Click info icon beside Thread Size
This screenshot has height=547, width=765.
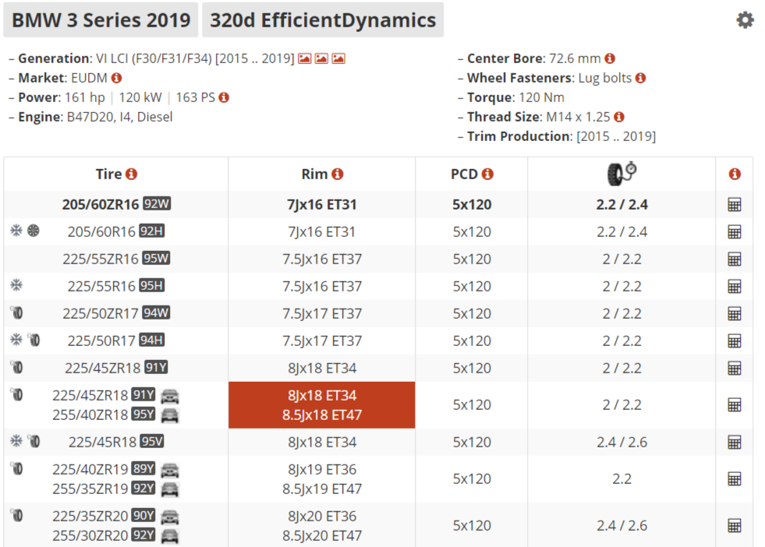click(619, 117)
